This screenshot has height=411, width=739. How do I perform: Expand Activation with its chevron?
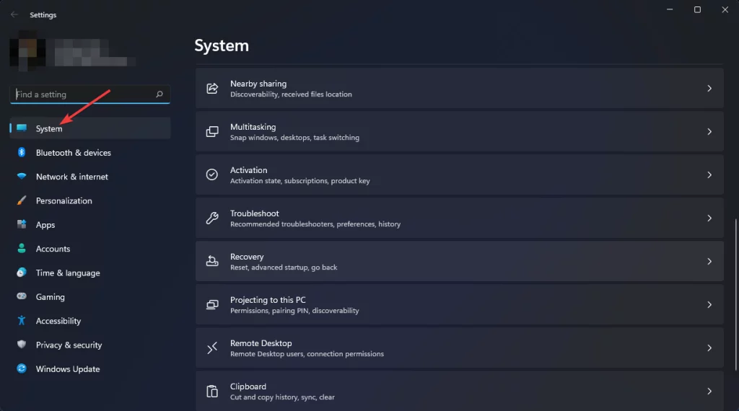pos(709,174)
